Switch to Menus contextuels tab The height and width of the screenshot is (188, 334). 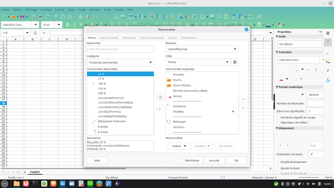coord(152,38)
